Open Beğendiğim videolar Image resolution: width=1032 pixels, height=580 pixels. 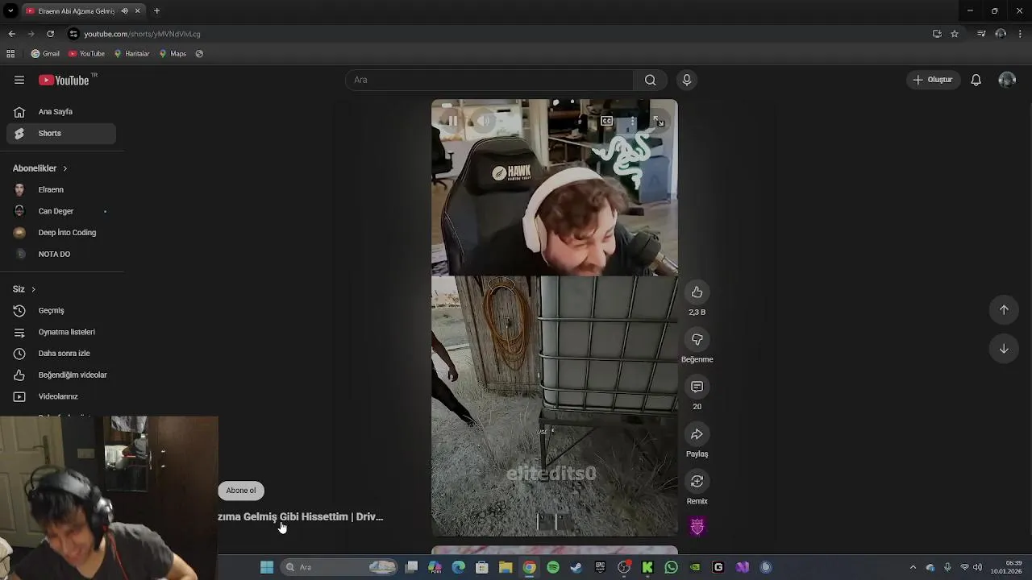tap(61, 375)
